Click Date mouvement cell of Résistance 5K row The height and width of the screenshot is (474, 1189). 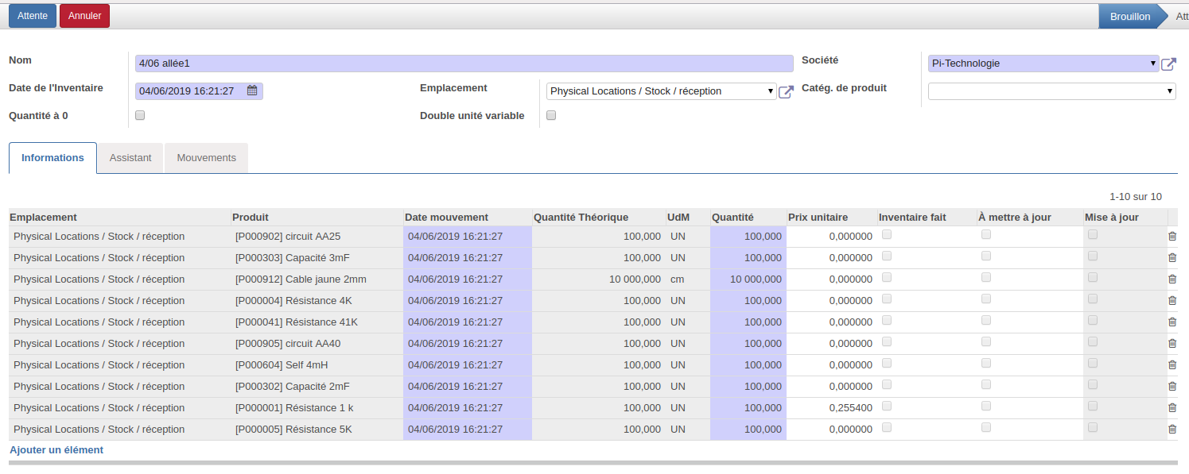[468, 430]
